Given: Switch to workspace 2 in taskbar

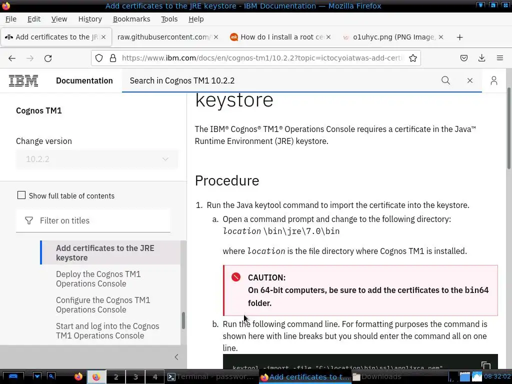Looking at the screenshot, I should click(115, 377).
